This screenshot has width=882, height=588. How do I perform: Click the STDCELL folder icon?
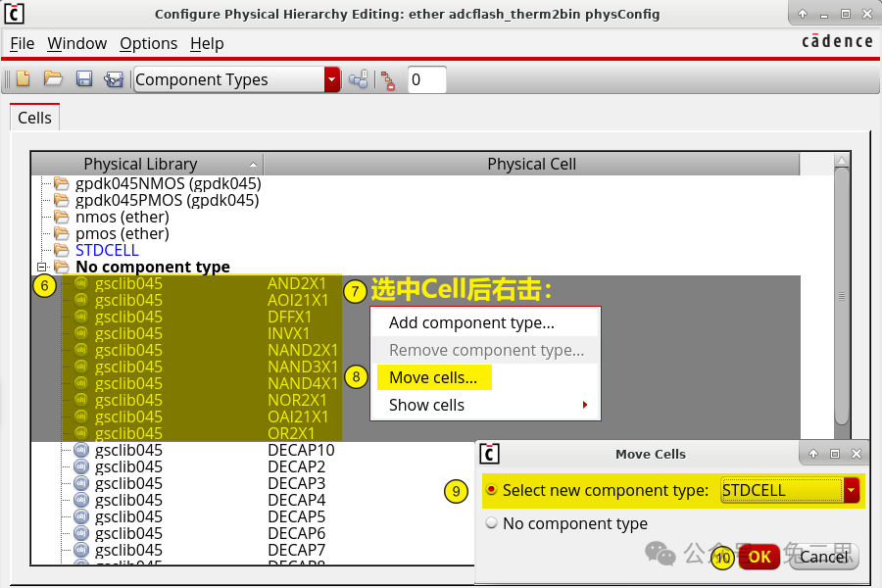point(62,250)
